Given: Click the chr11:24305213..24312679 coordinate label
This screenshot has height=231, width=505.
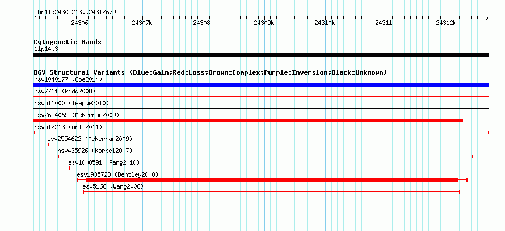Looking at the screenshot, I should [x=75, y=12].
